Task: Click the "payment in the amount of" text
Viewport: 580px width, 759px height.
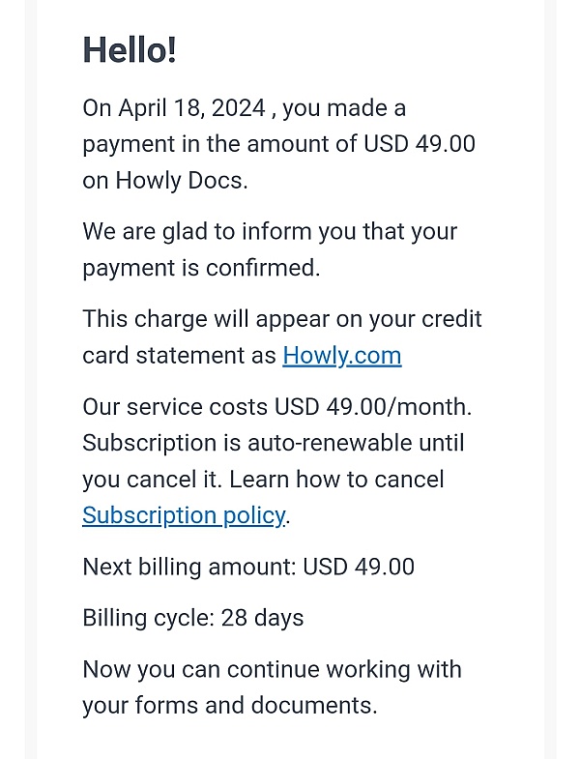Action: point(219,145)
